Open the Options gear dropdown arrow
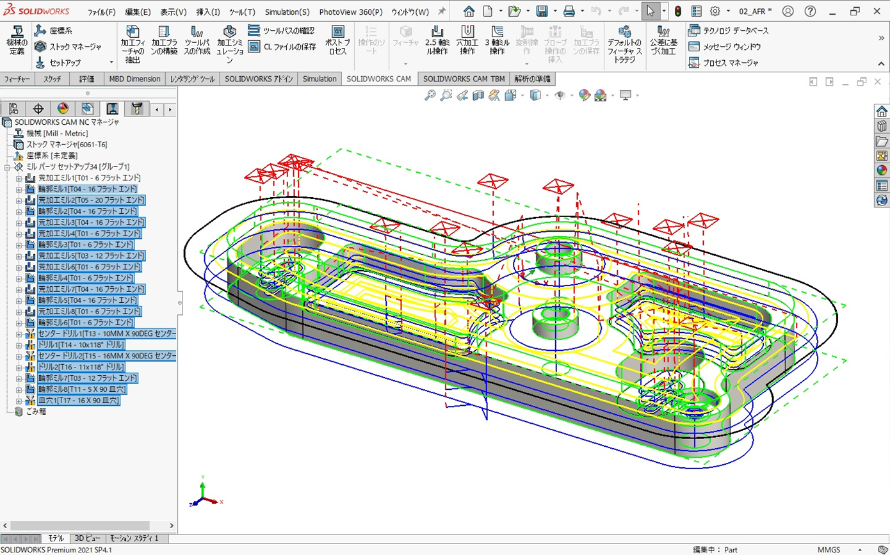The image size is (890, 555). [x=728, y=11]
